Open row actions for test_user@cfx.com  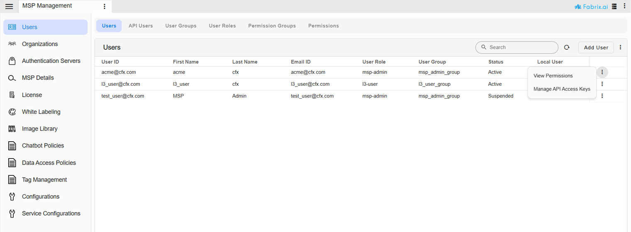pos(602,96)
